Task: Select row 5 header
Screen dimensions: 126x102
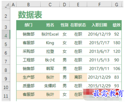Action: coord(6,43)
